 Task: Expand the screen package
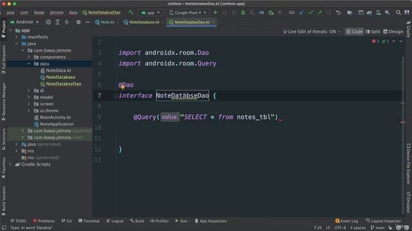[29, 104]
